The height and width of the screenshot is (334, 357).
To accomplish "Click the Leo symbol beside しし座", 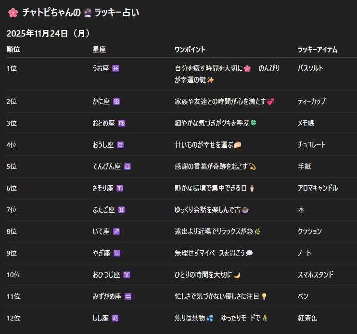I will (x=115, y=318).
